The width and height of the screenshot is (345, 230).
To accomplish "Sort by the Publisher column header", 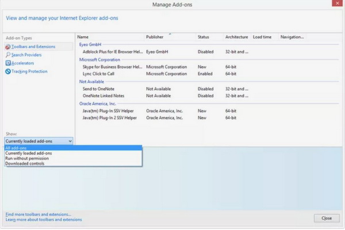I will tap(170, 37).
